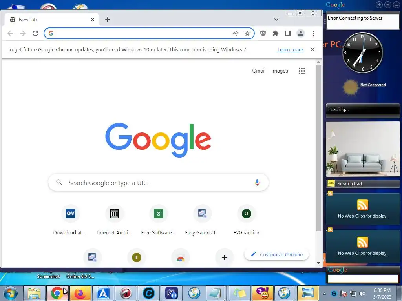Select the New Tab tab
The height and width of the screenshot is (301, 402).
click(51, 20)
